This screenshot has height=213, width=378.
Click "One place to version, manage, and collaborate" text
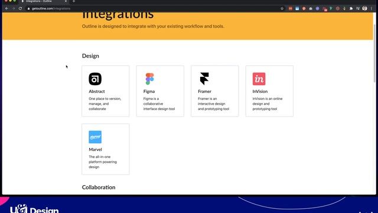[x=105, y=104]
